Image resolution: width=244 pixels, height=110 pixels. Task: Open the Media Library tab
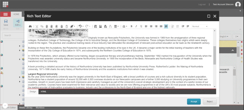pos(26,108)
